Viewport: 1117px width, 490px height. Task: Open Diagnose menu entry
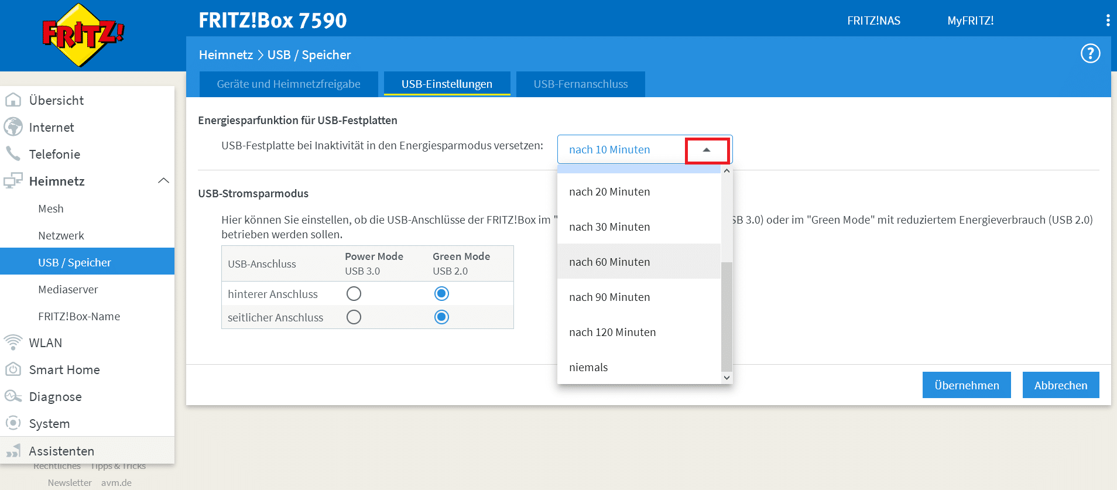coord(87,396)
